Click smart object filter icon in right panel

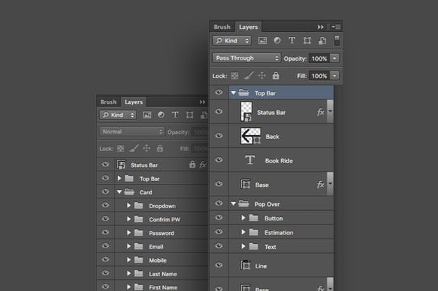(321, 41)
